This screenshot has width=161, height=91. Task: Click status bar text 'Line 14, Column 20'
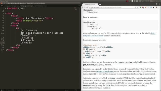coord(8,90)
